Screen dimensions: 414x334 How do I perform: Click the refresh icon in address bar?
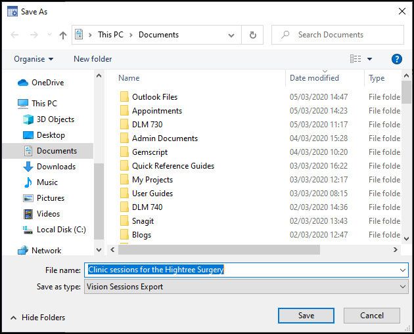click(252, 35)
